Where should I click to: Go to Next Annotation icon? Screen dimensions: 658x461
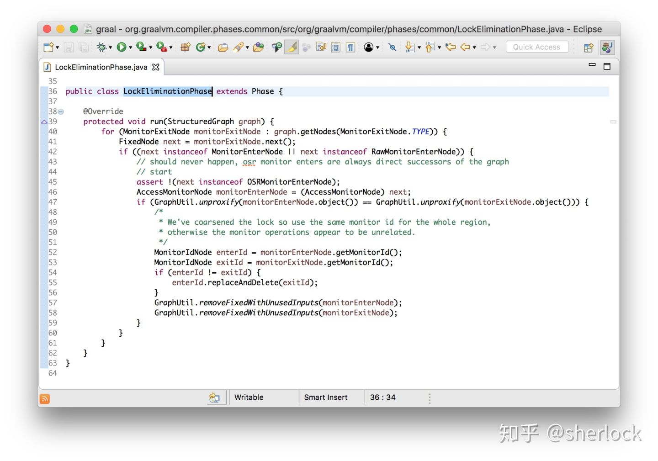click(410, 47)
